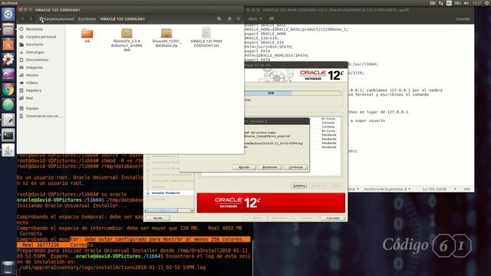Click Guardar button in gedit
This screenshot has height=276, width=491.
(x=463, y=18)
